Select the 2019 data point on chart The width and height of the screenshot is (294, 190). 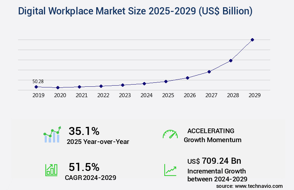coord(36,87)
